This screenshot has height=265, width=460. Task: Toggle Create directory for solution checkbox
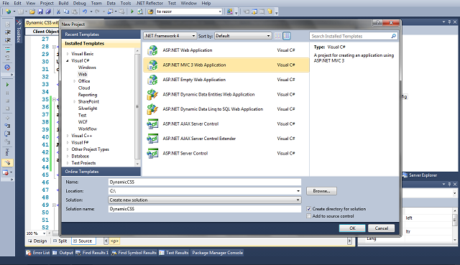click(308, 209)
